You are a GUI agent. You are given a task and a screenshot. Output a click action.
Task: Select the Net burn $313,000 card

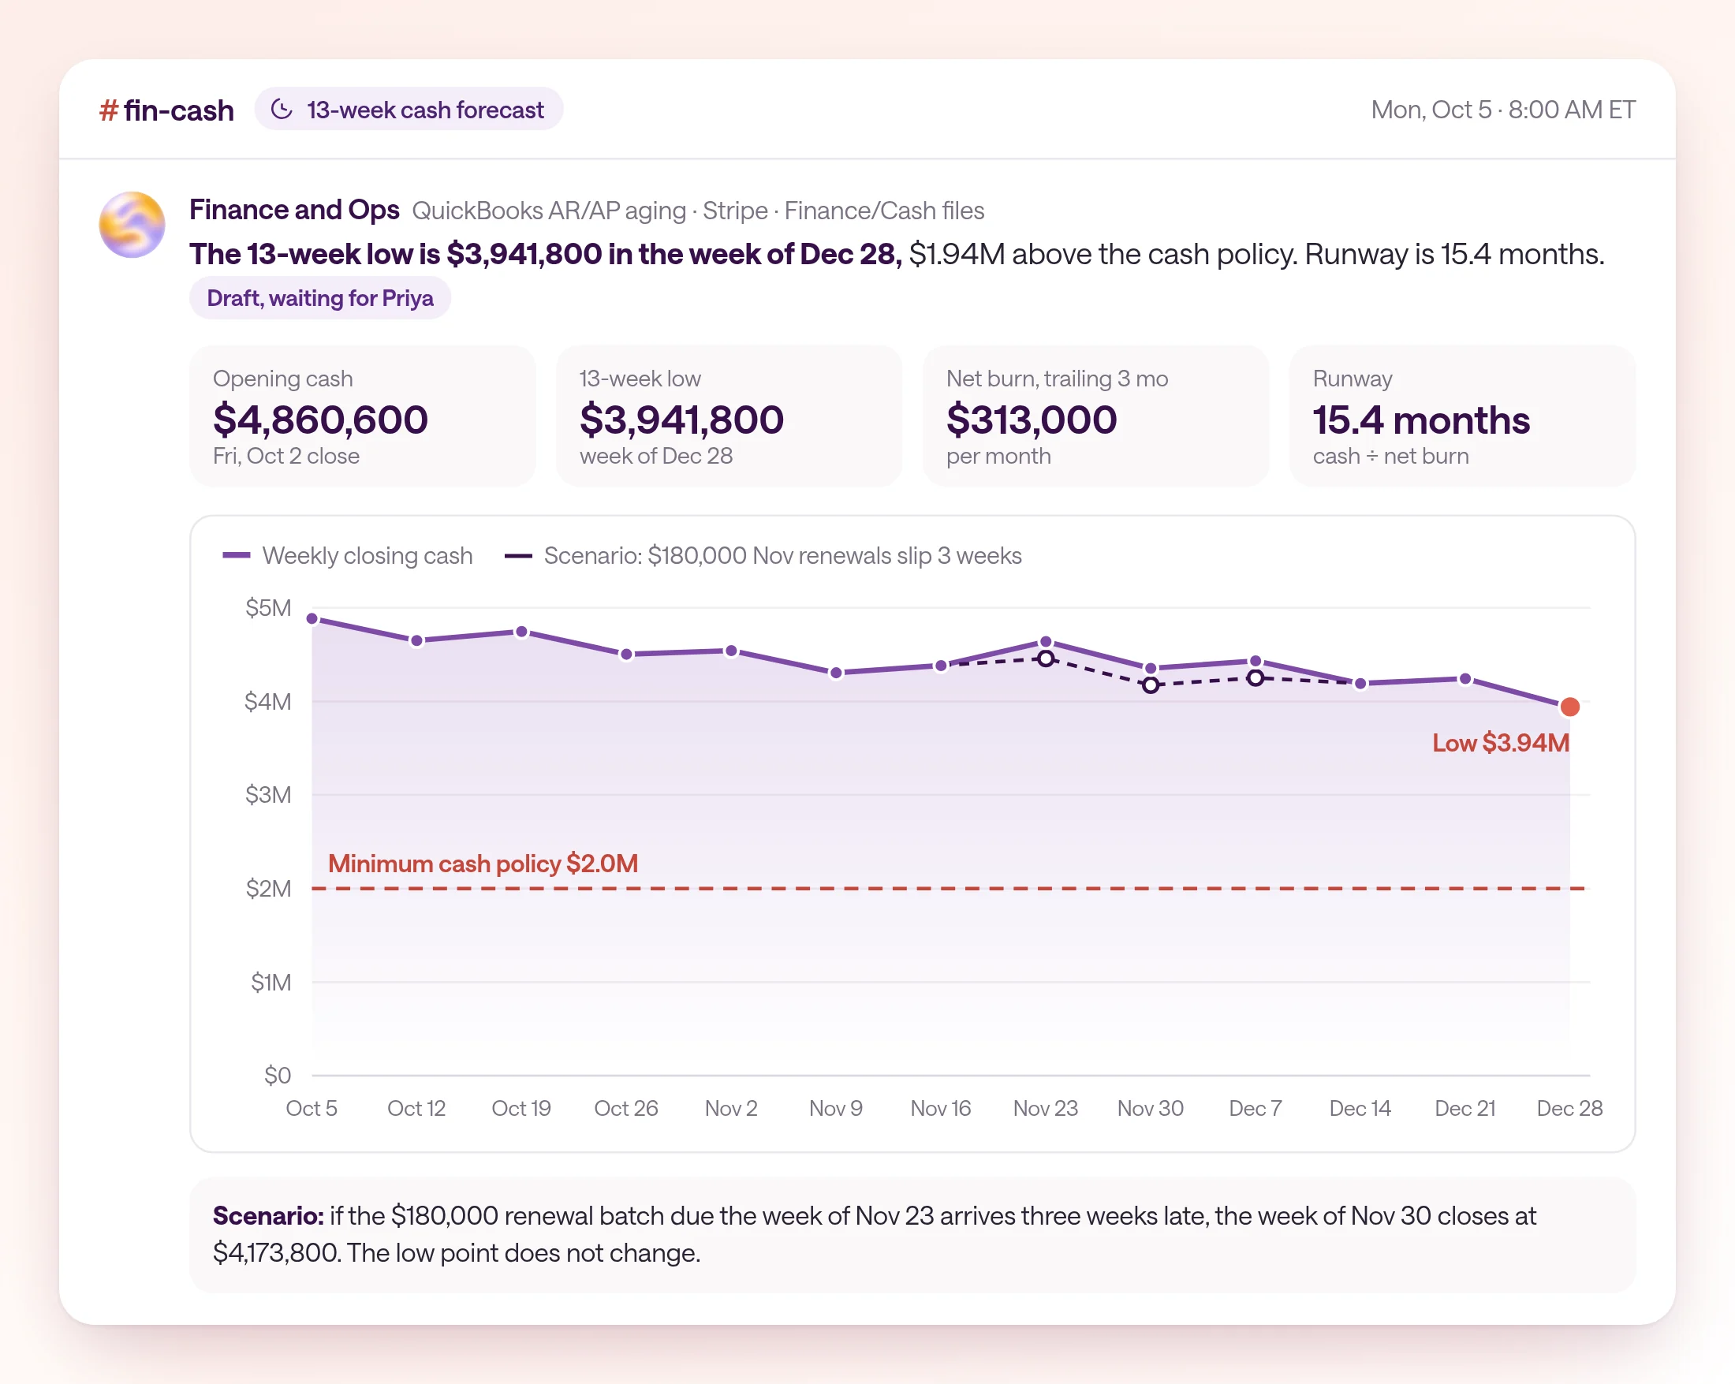[x=1096, y=416]
